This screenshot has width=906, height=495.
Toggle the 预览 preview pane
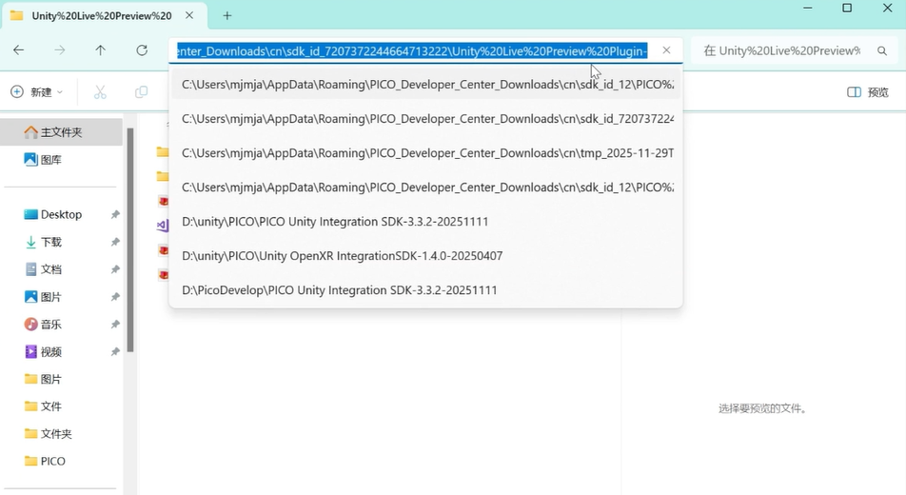868,92
